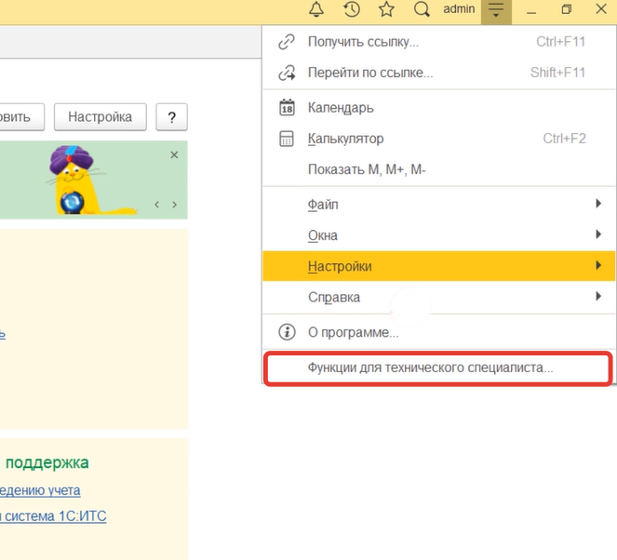Viewport: 617px width, 560px height.
Task: Select Функции для технического специалиста
Action: [x=430, y=367]
